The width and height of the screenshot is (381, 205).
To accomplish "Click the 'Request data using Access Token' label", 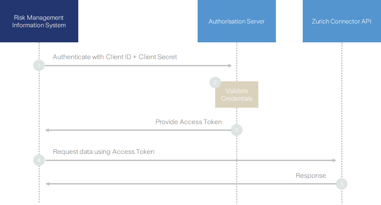I will coord(103,152).
